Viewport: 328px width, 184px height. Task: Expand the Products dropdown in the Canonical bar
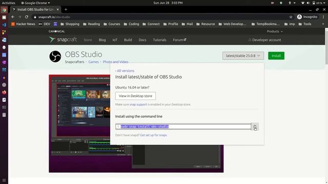point(275,31)
